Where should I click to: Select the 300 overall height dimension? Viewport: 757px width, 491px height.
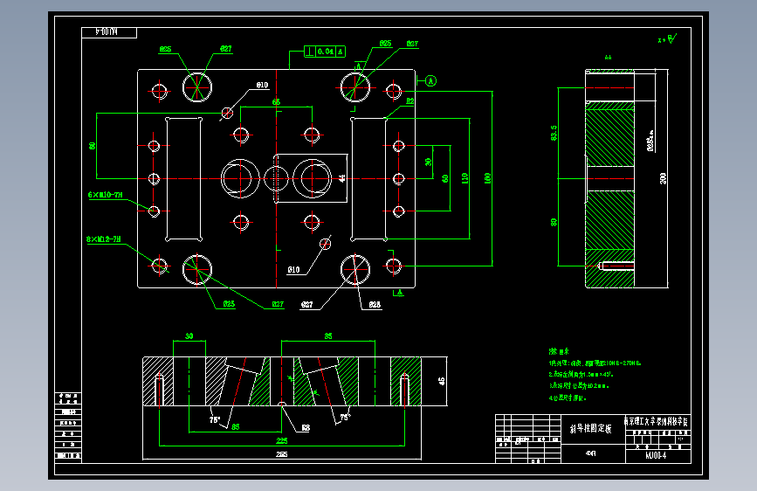(x=663, y=178)
